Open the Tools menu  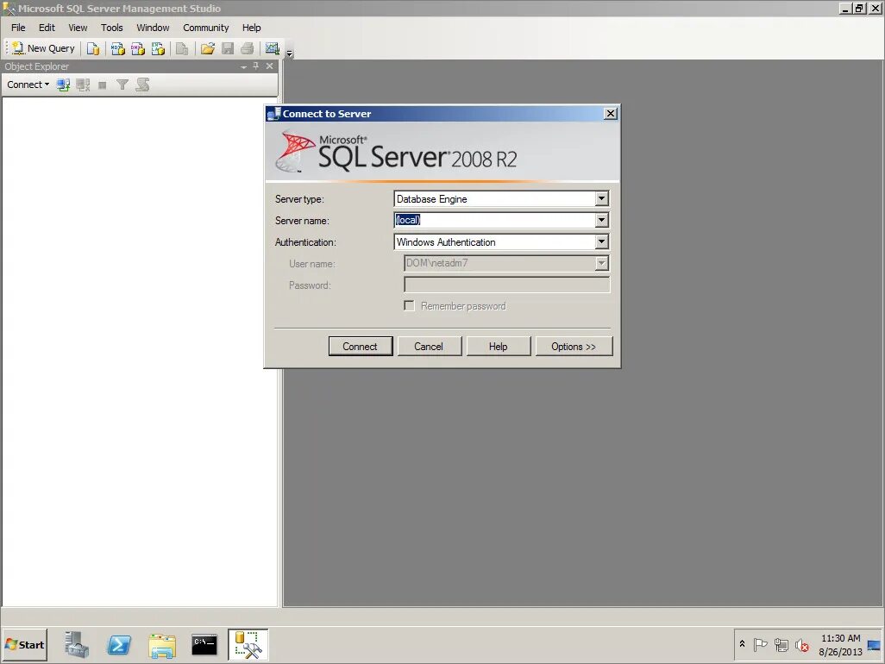coord(112,28)
